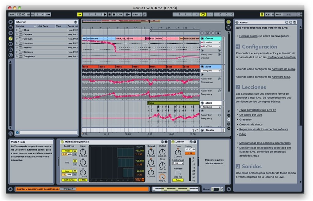The width and height of the screenshot is (313, 201).
Task: Toggle Multiband Dynamics device activator
Action: [62, 142]
